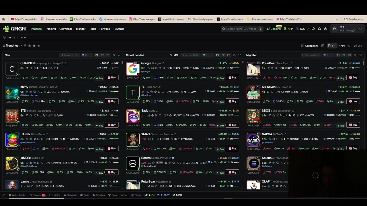Open Customize layout options
367x206 pixels.
click(x=310, y=46)
